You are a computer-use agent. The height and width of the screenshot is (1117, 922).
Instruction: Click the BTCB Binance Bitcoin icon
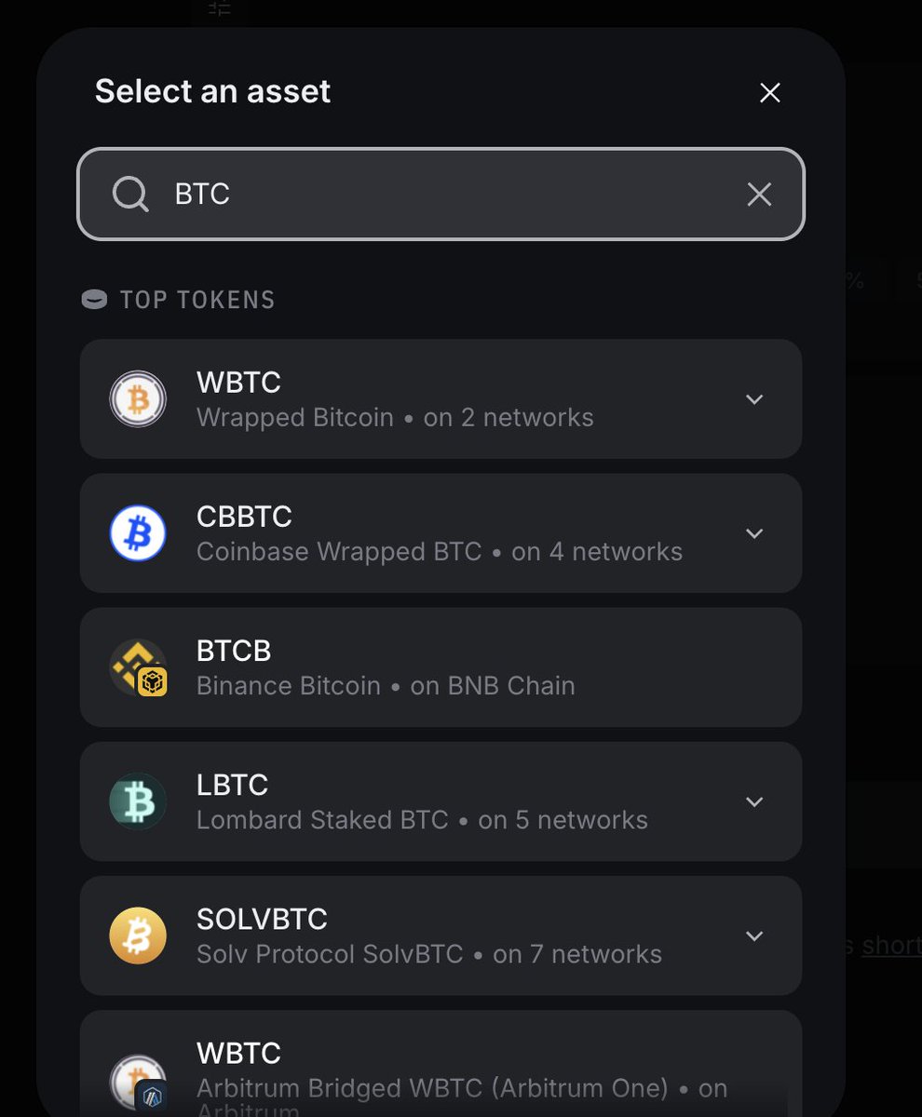coord(138,667)
